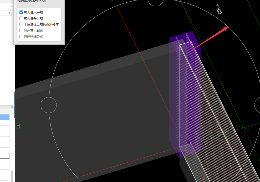Click the axis label H marker
Image resolution: width=260 pixels, height=182 pixels.
click(x=18, y=126)
